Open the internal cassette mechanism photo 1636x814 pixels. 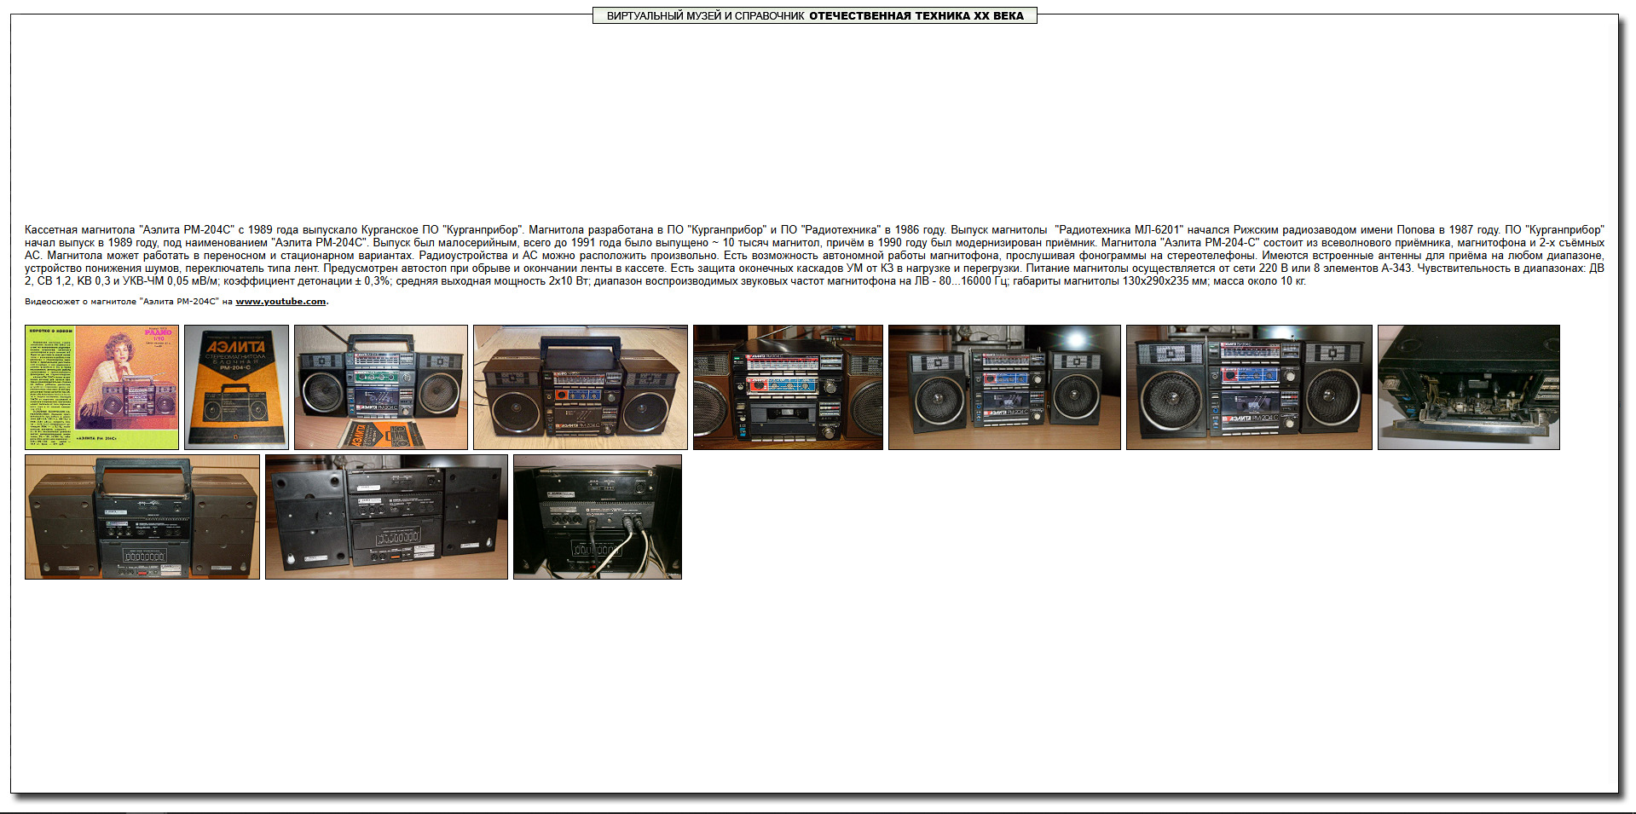(1469, 387)
